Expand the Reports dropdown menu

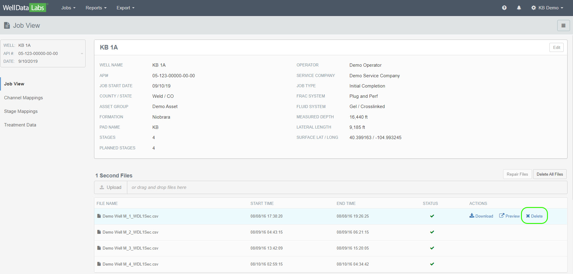(x=96, y=8)
